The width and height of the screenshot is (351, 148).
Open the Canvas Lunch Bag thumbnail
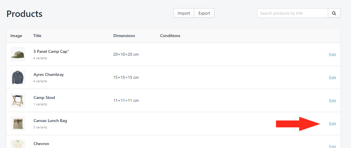coord(18,123)
